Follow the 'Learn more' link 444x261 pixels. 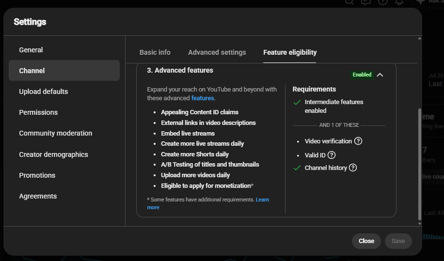click(262, 200)
